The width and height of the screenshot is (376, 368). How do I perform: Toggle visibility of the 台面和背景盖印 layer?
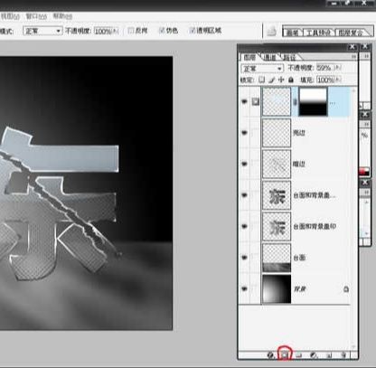click(244, 226)
